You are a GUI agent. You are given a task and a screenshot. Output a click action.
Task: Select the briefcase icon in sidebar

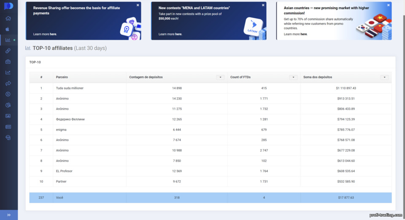(8, 62)
